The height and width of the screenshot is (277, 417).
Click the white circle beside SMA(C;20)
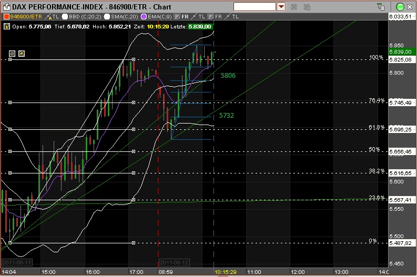[x=107, y=17]
